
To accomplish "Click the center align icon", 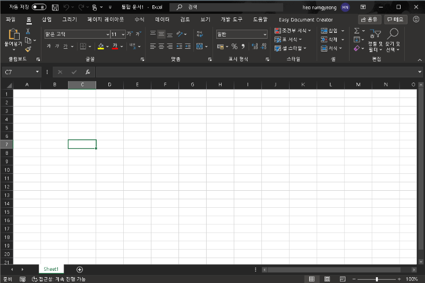I will (161, 47).
